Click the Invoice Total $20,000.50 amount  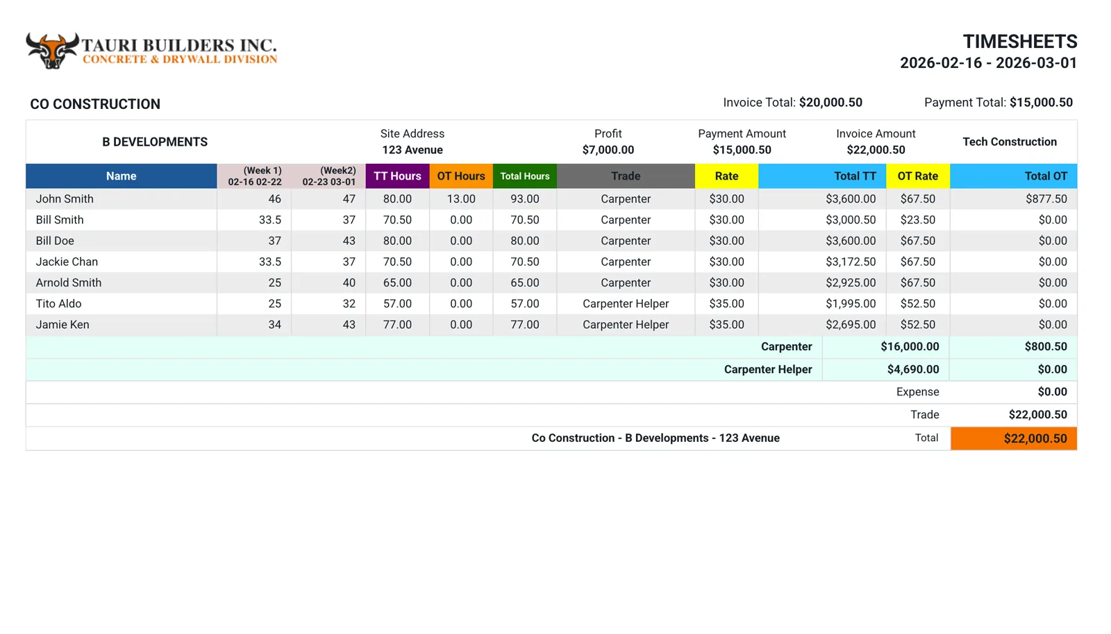coord(830,103)
